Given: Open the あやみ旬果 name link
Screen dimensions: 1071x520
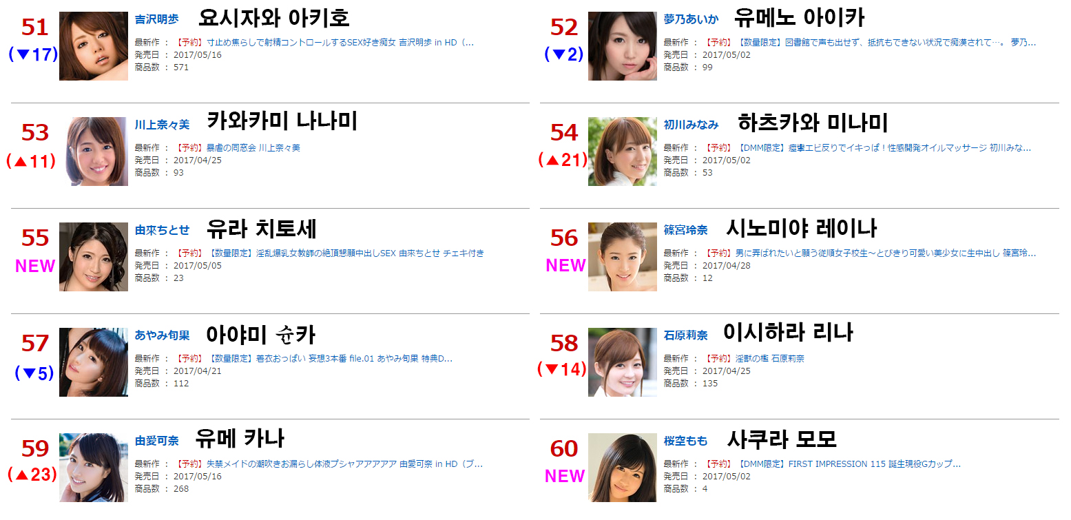Looking at the screenshot, I should [162, 335].
